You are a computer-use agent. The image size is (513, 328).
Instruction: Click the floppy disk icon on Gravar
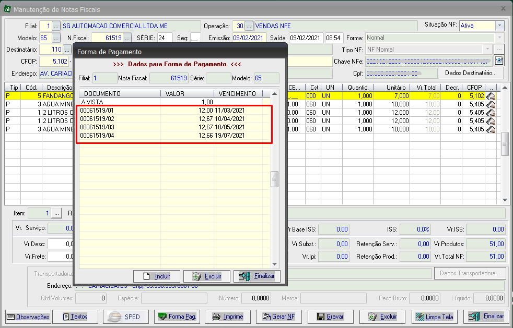321,317
